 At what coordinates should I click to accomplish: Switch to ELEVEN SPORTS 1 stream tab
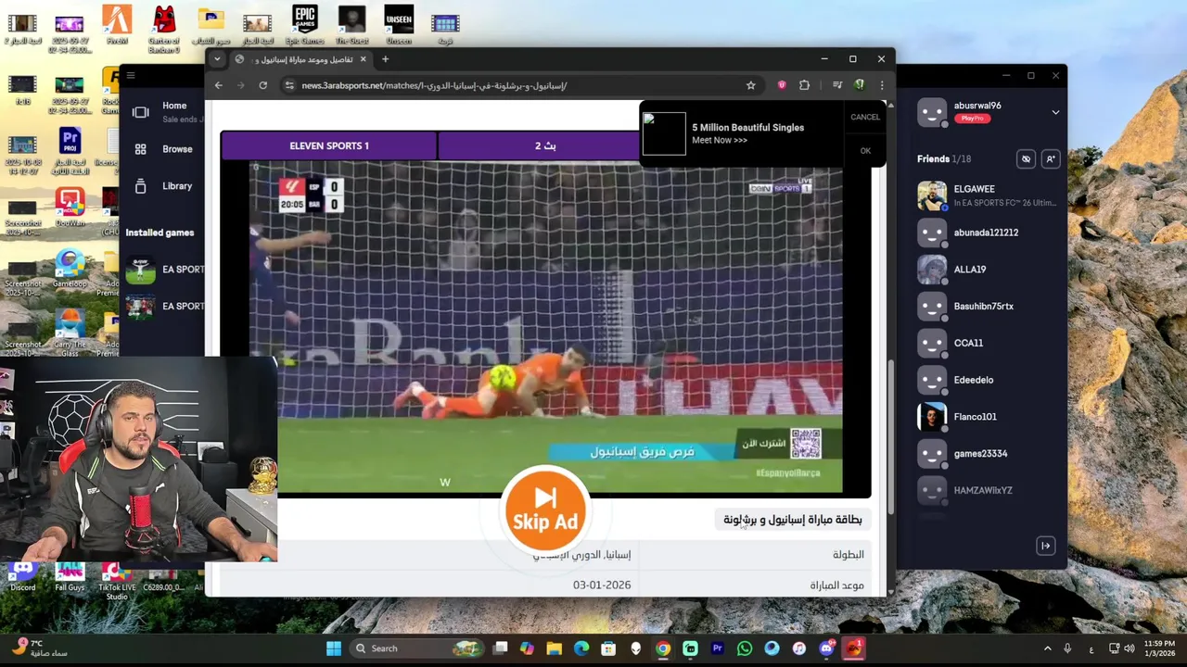point(329,145)
